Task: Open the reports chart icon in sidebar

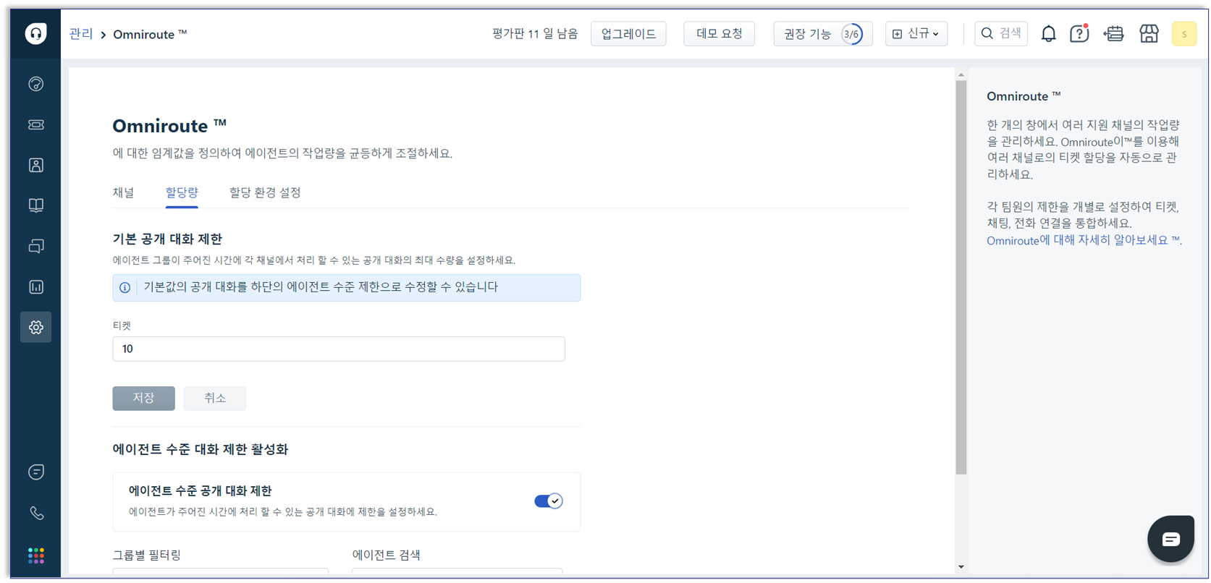Action: coord(35,286)
